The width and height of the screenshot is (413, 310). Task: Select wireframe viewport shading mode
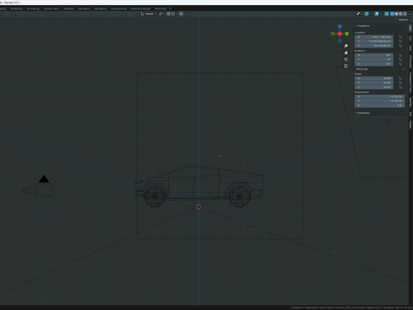click(x=392, y=14)
